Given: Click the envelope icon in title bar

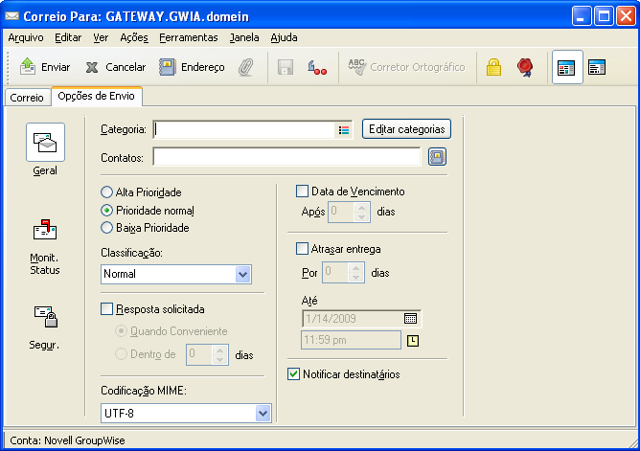Looking at the screenshot, I should coord(11,16).
